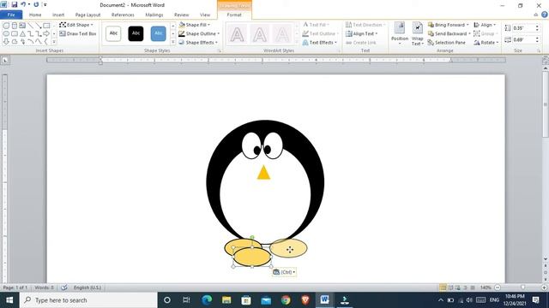Open Google Chrome from taskbar
Screen dimensions: 549x308
(x=286, y=300)
